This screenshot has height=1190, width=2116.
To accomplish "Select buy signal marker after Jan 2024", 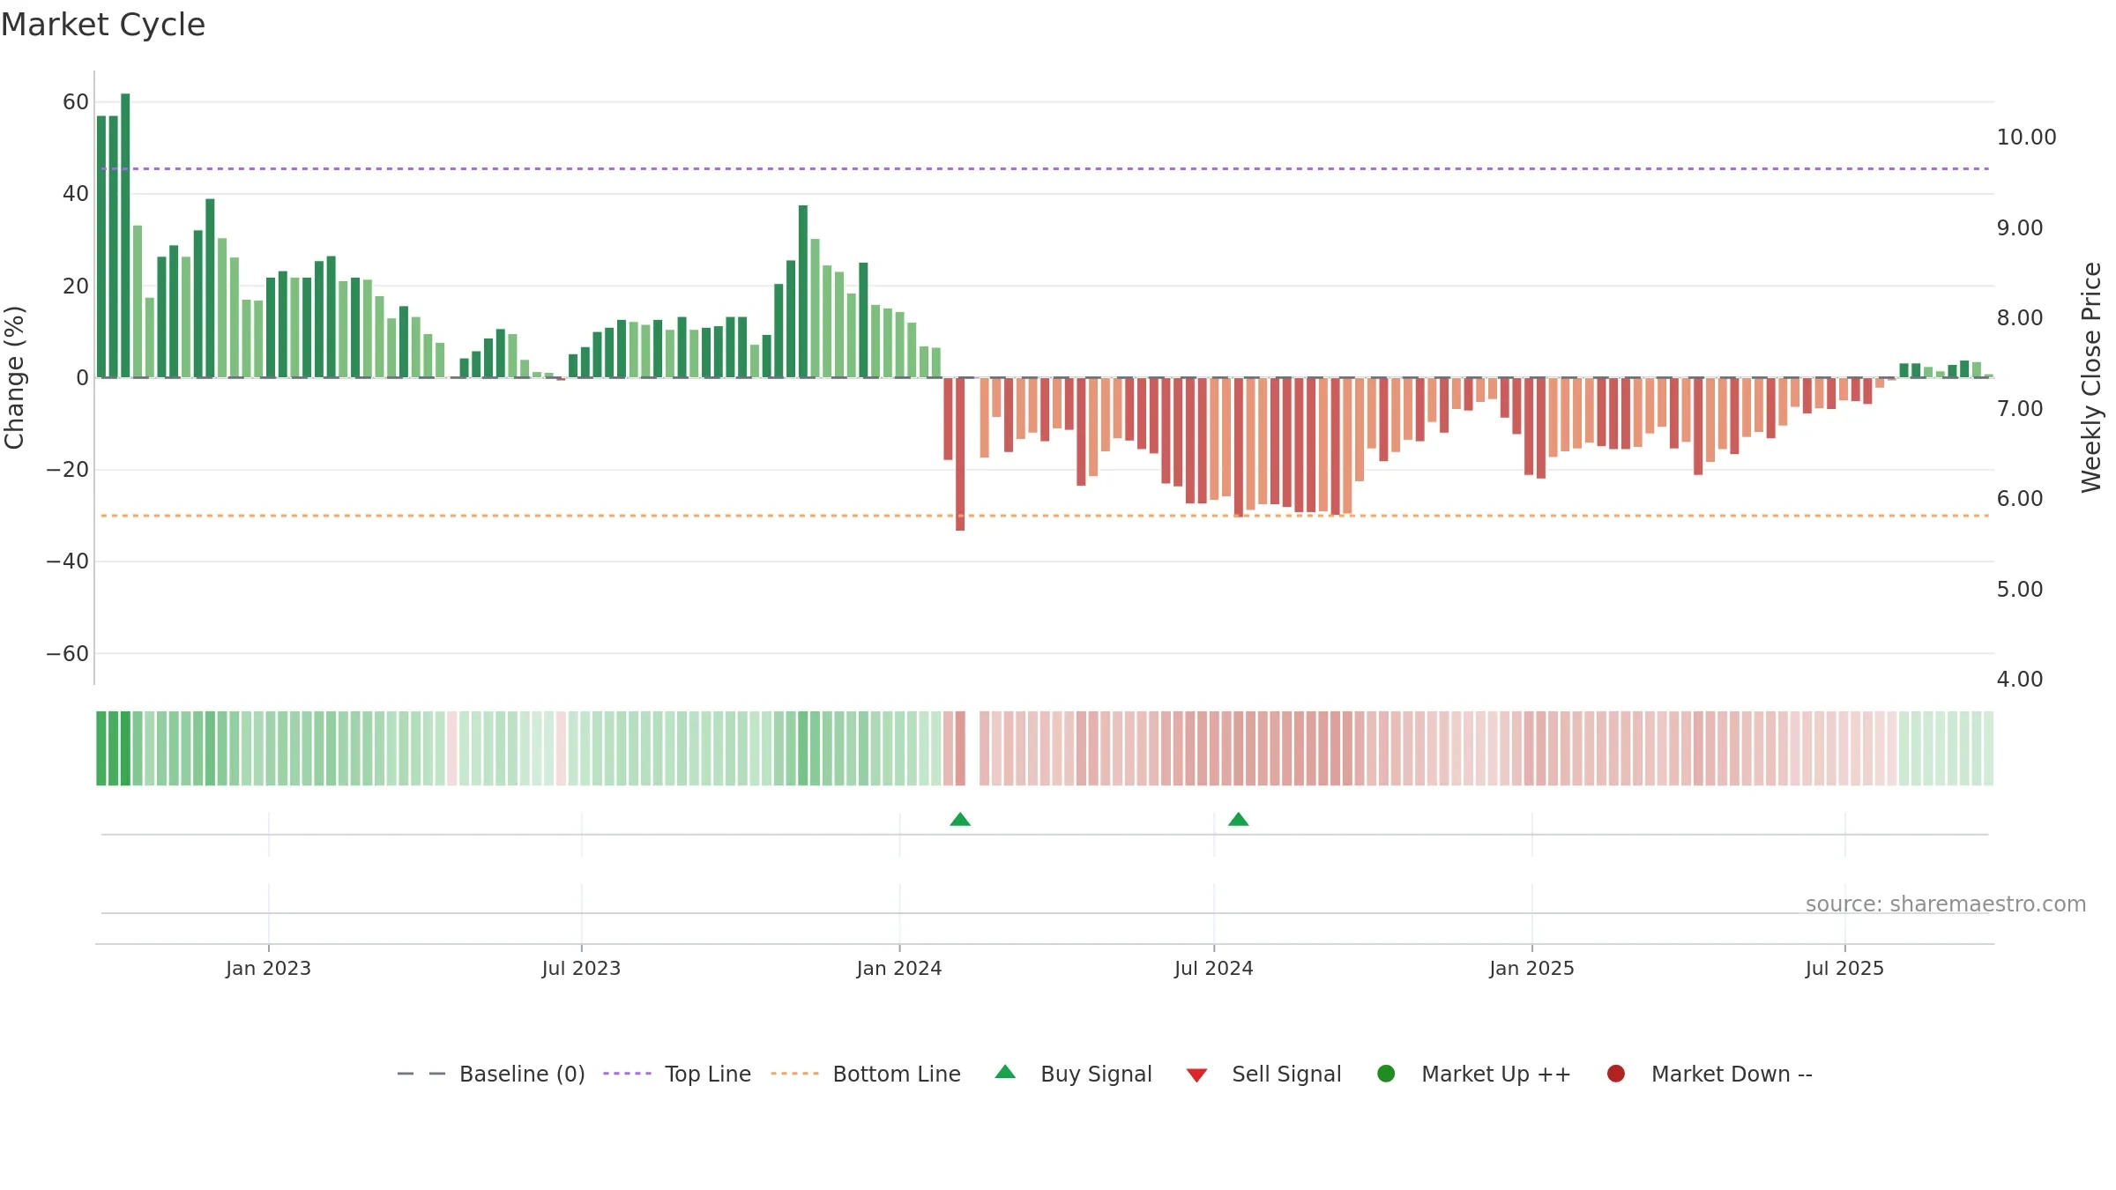I will (960, 820).
